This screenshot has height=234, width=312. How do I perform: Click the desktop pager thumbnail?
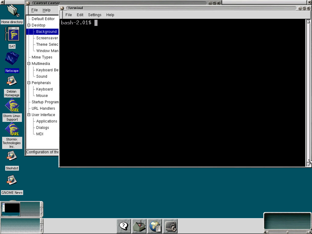pos(11,209)
